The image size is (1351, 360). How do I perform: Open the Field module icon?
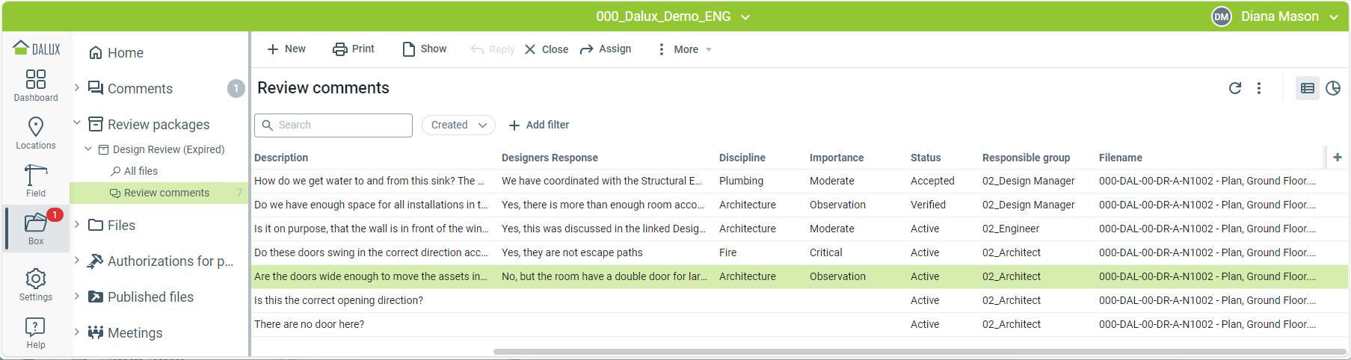pyautogui.click(x=36, y=176)
